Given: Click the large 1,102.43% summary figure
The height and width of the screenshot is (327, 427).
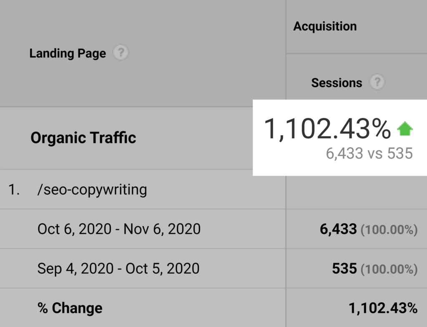Looking at the screenshot, I should pos(327,129).
